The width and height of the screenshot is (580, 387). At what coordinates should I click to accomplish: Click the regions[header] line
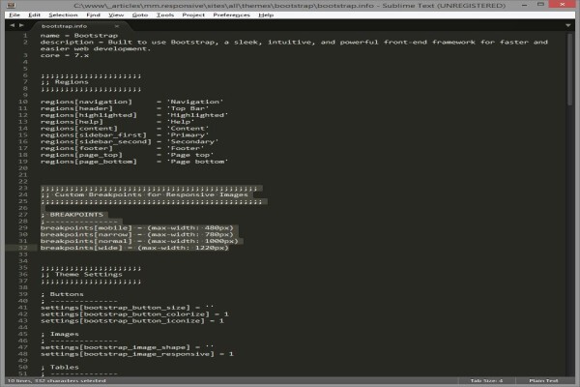coord(125,108)
